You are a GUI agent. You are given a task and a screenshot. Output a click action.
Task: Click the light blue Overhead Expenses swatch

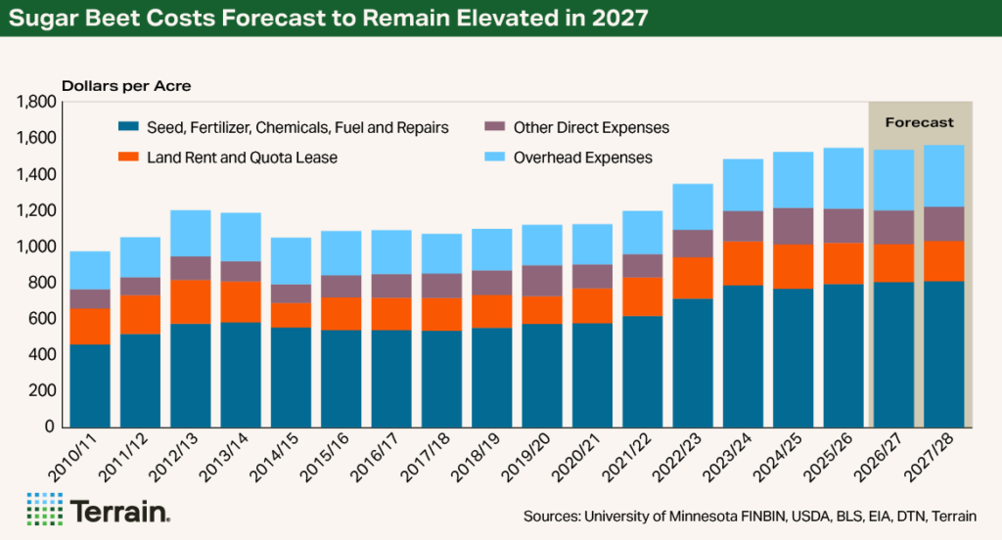[x=495, y=157]
